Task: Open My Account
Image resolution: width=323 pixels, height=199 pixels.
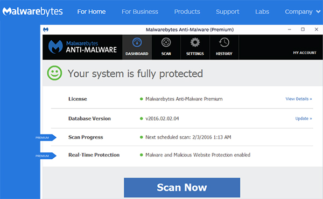Action: tap(305, 53)
